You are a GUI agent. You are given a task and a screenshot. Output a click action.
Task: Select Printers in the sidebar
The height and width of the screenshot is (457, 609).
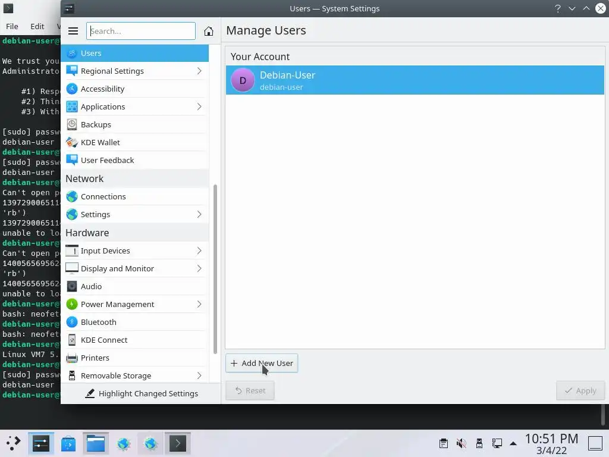point(135,358)
